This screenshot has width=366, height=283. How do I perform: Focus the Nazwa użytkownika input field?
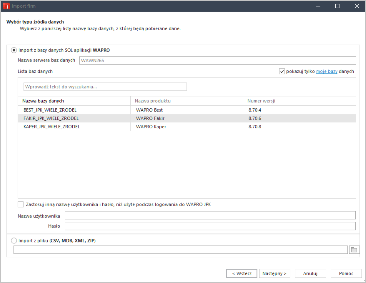coord(210,215)
